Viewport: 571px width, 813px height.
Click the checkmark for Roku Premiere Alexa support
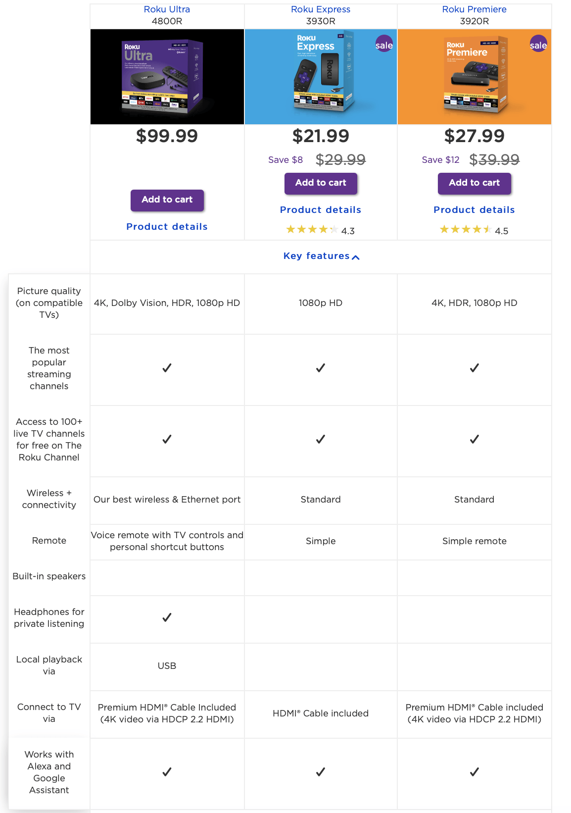pyautogui.click(x=474, y=772)
